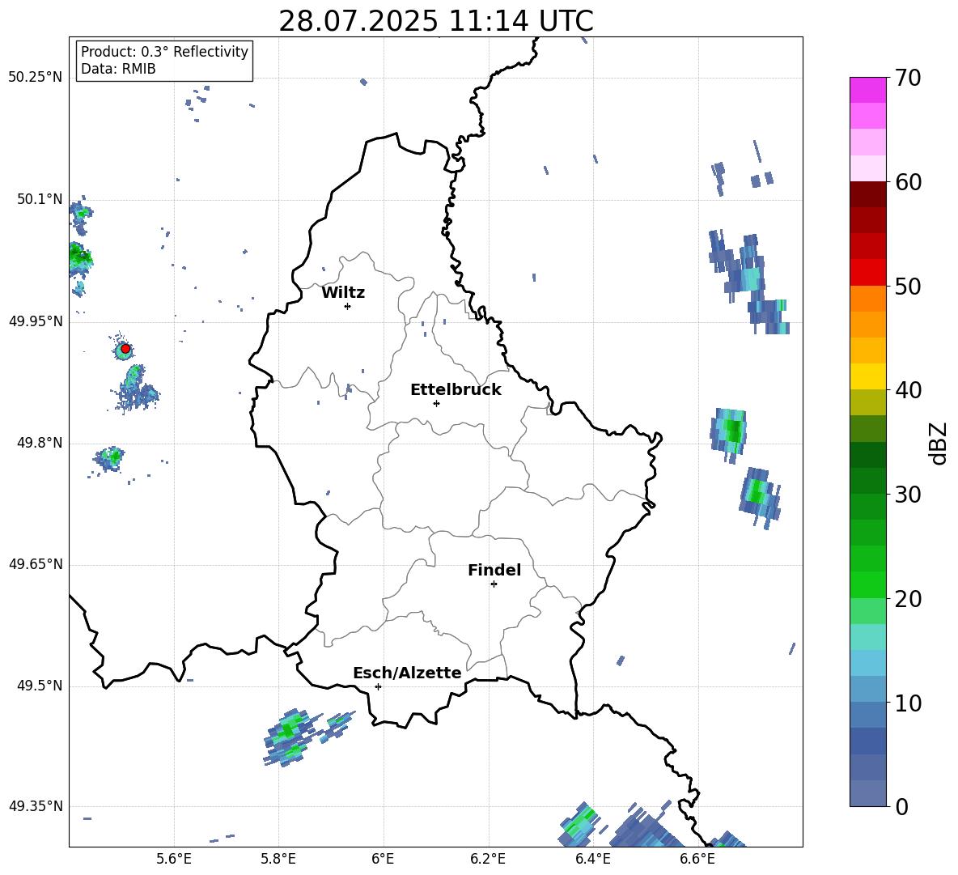
Task: Click the 5.8°E longitude label
Action: 278,860
